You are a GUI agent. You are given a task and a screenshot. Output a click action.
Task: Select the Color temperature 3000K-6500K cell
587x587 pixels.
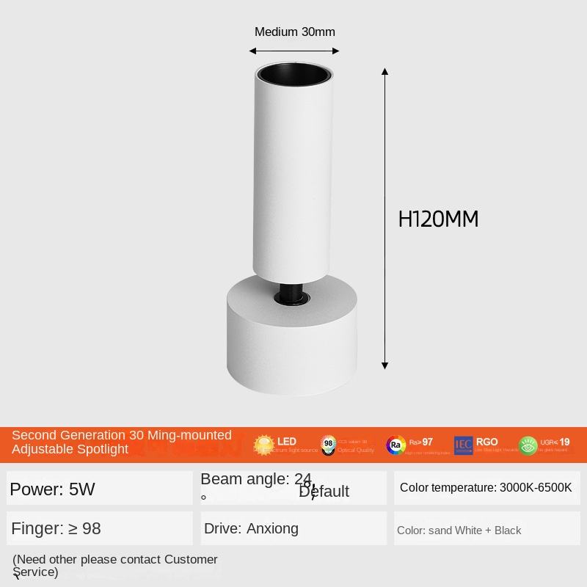487,488
